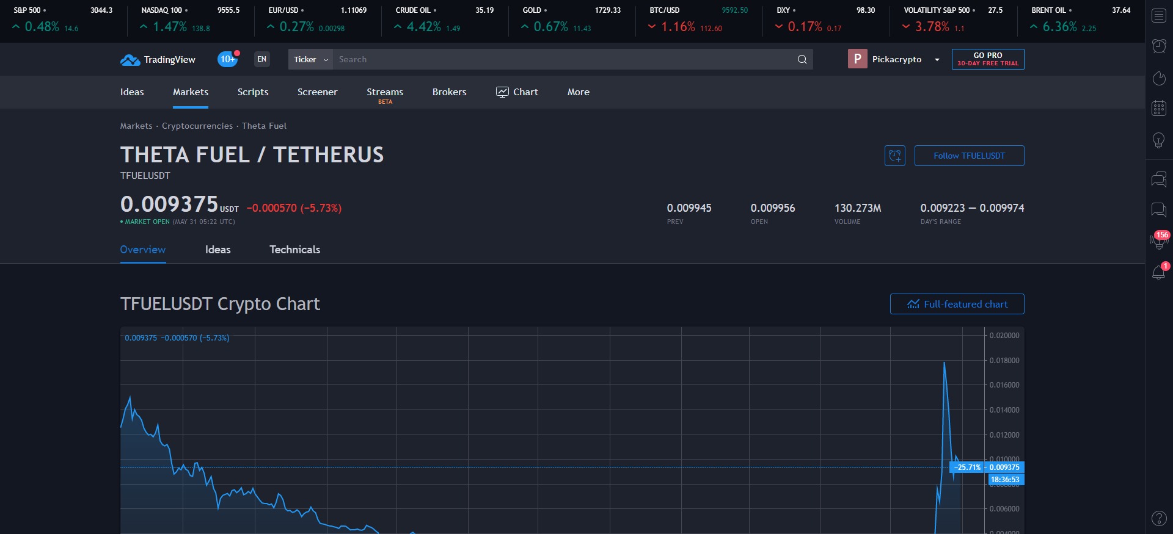The height and width of the screenshot is (534, 1173).
Task: Click the Follow TFUELUSDT button
Action: tap(969, 156)
